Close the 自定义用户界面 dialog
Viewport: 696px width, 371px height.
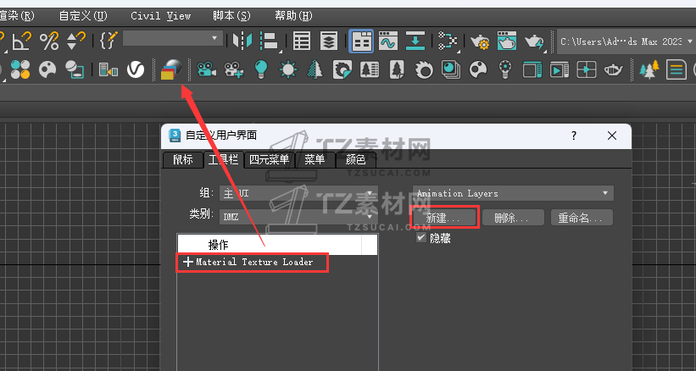(x=612, y=136)
